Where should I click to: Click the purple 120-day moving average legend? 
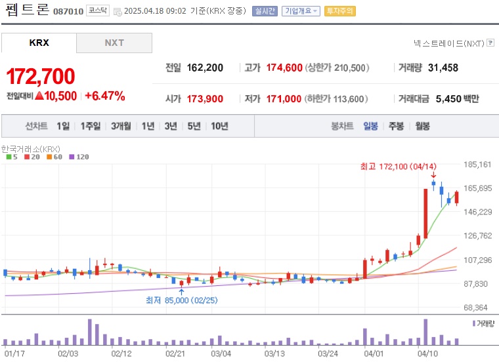tap(79, 157)
